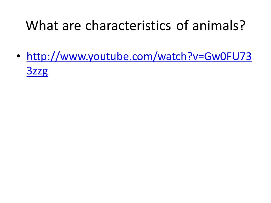Select the slide title text
The width and height of the screenshot is (271, 203).
tap(135, 26)
